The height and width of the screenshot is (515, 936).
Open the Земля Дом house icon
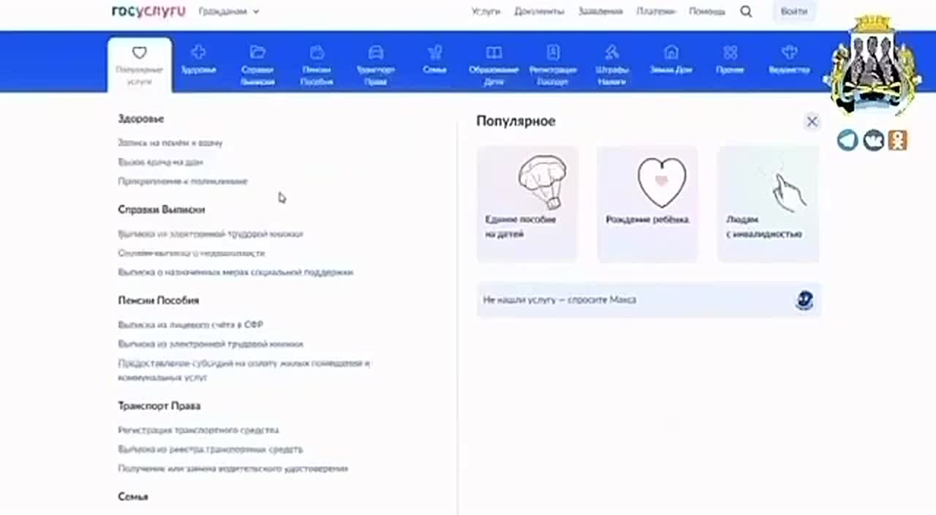(x=671, y=53)
